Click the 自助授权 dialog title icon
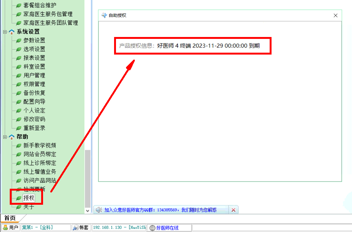This screenshot has height=232, width=352. pos(104,15)
